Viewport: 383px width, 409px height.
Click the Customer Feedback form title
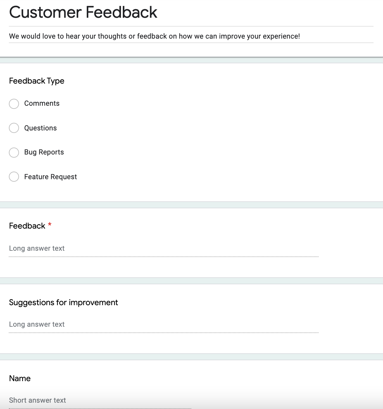[83, 13]
